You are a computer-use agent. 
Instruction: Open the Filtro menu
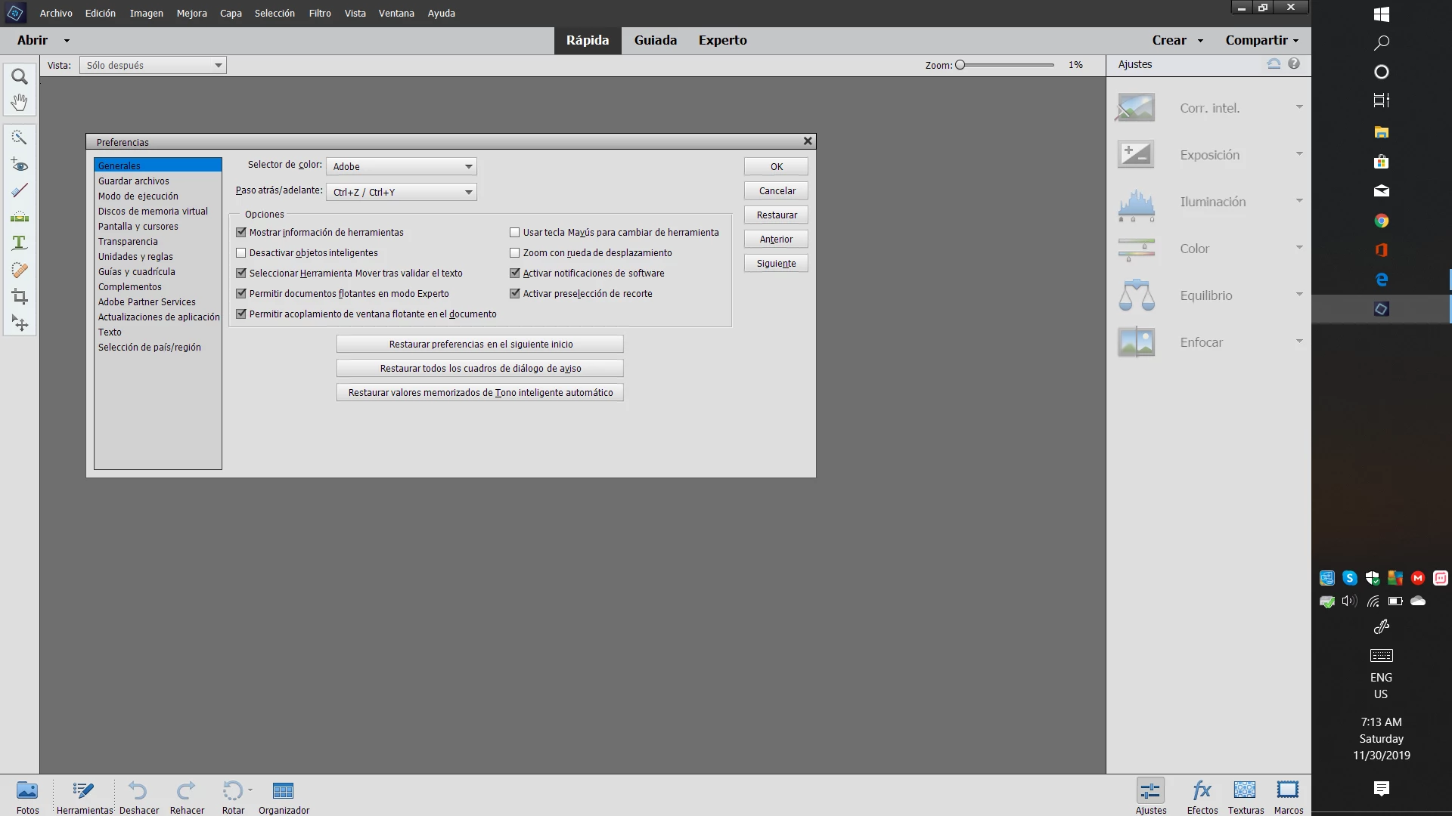click(x=320, y=14)
